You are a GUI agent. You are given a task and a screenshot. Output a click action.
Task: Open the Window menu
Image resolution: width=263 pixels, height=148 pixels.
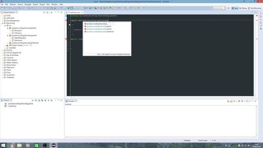tap(54, 5)
